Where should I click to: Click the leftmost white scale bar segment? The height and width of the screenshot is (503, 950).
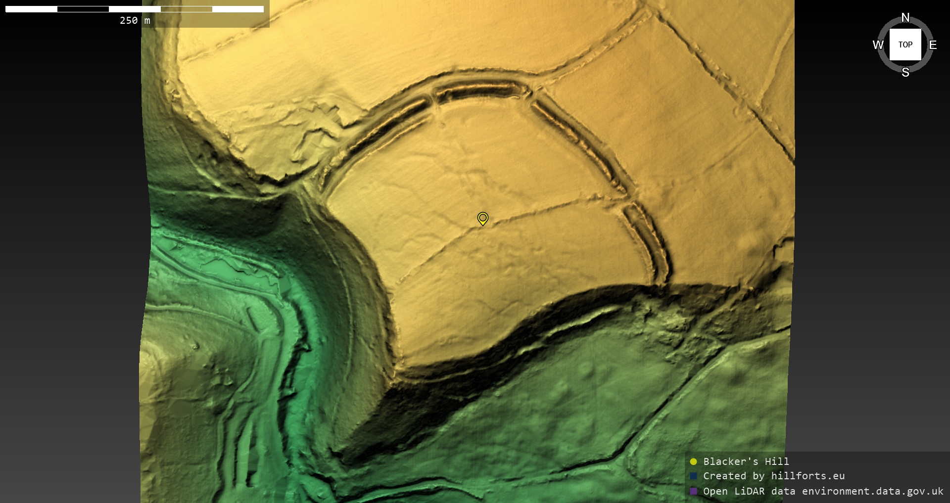tap(31, 9)
